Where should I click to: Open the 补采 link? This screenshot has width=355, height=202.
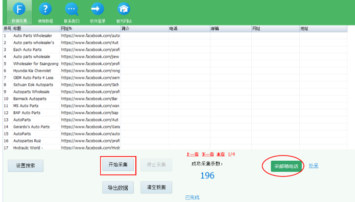tap(314, 166)
